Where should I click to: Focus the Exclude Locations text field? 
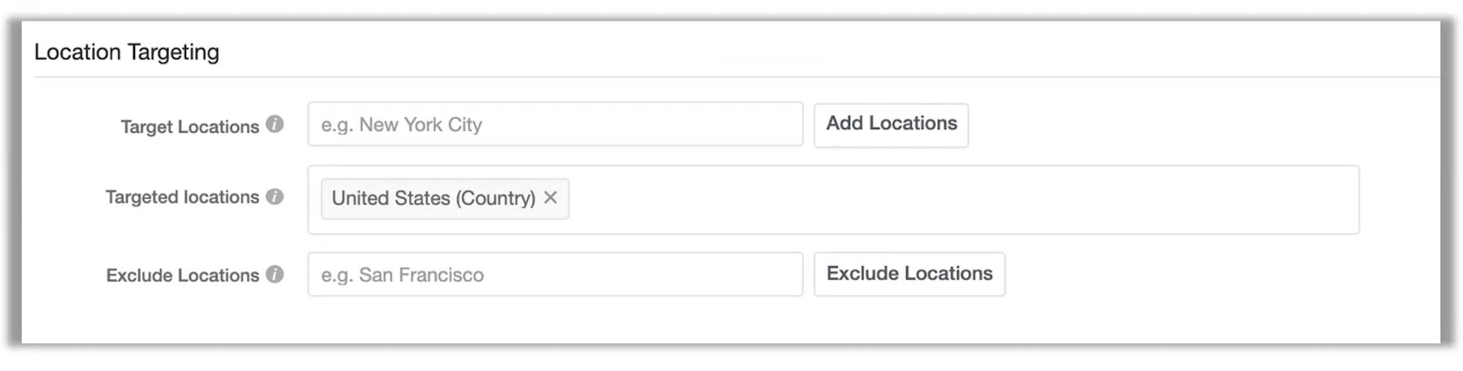(x=555, y=275)
